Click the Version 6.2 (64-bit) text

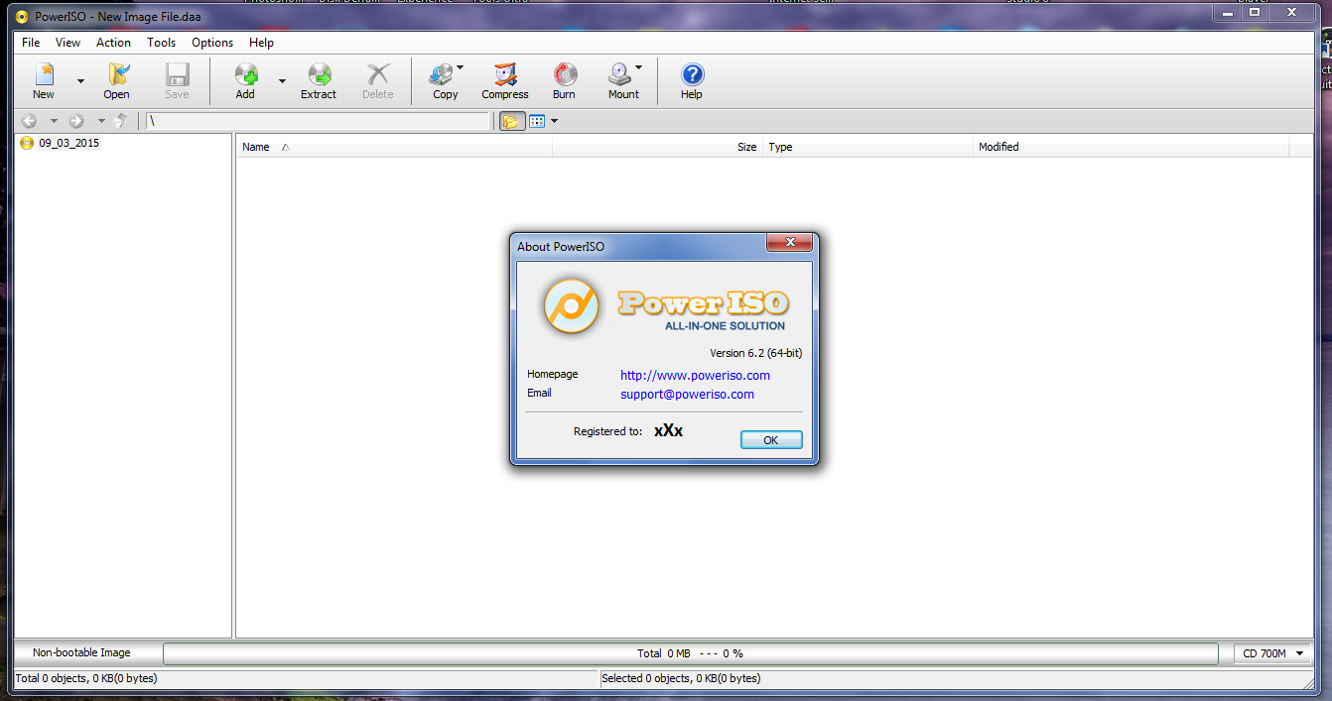(x=755, y=353)
